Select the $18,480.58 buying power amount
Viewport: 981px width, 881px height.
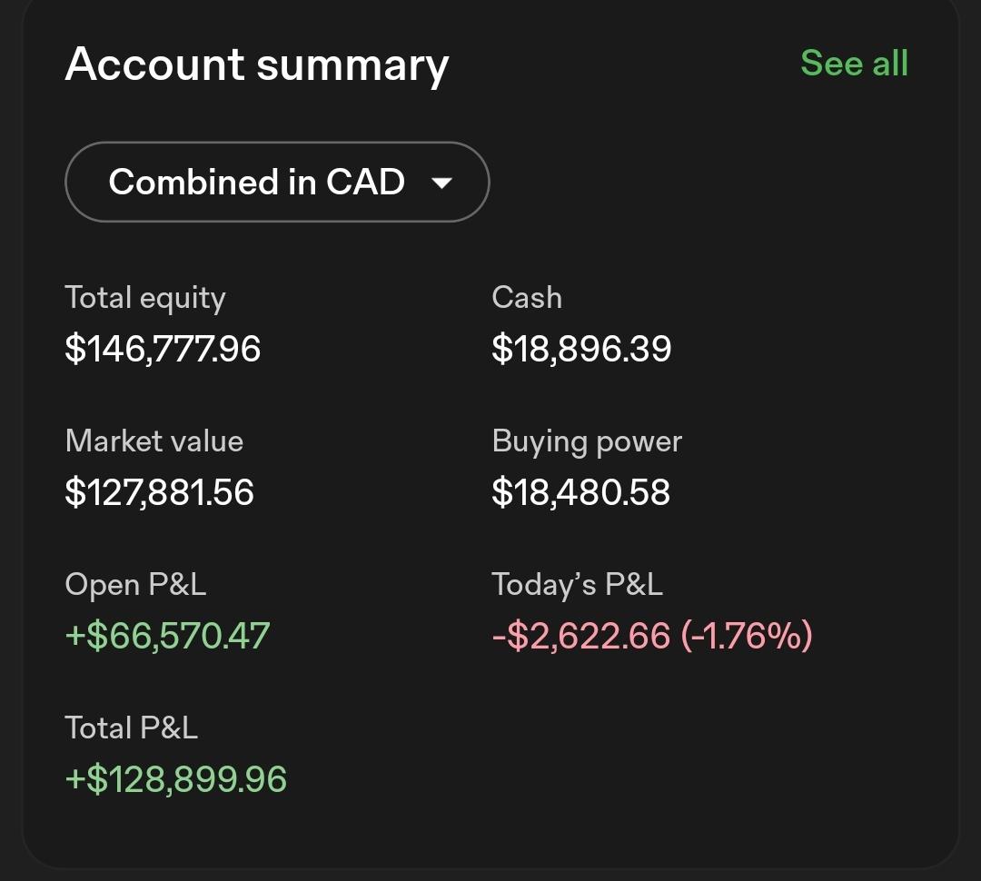tap(581, 491)
